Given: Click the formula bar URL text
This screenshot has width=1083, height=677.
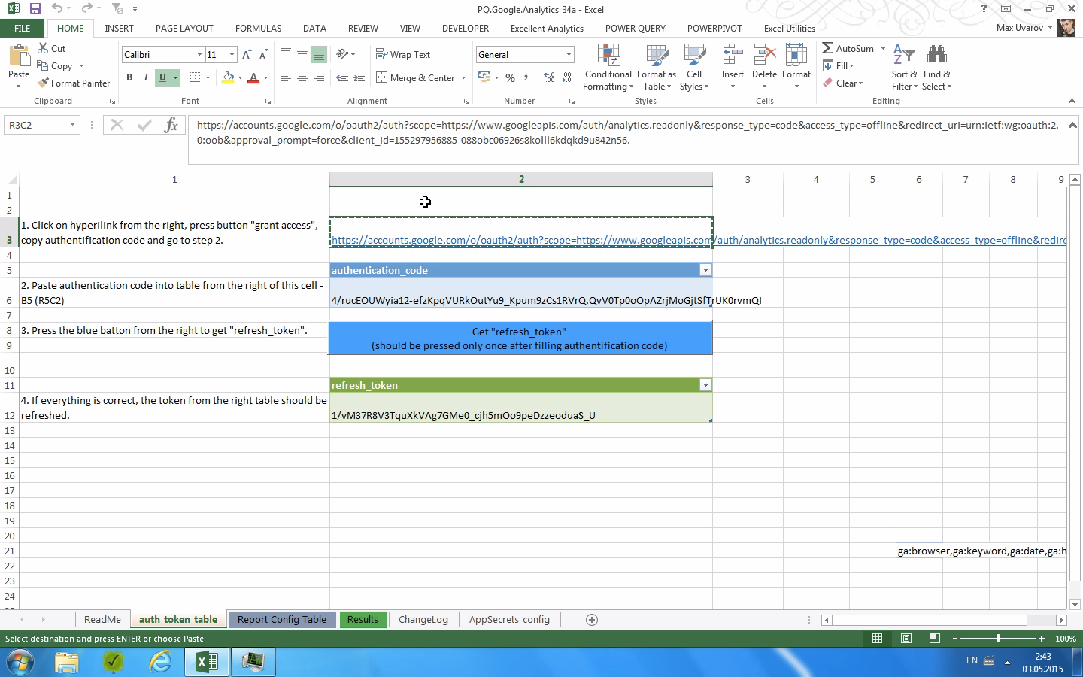Looking at the screenshot, I should coord(627,132).
